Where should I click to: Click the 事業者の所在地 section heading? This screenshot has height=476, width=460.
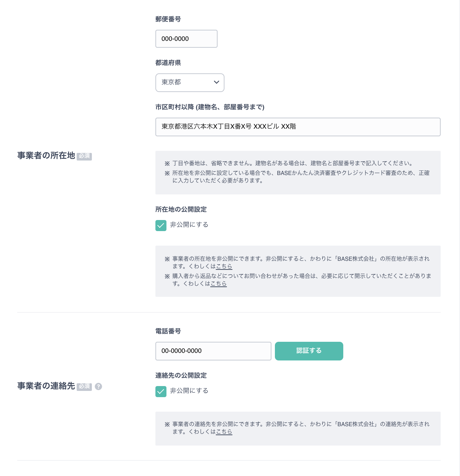coord(46,156)
